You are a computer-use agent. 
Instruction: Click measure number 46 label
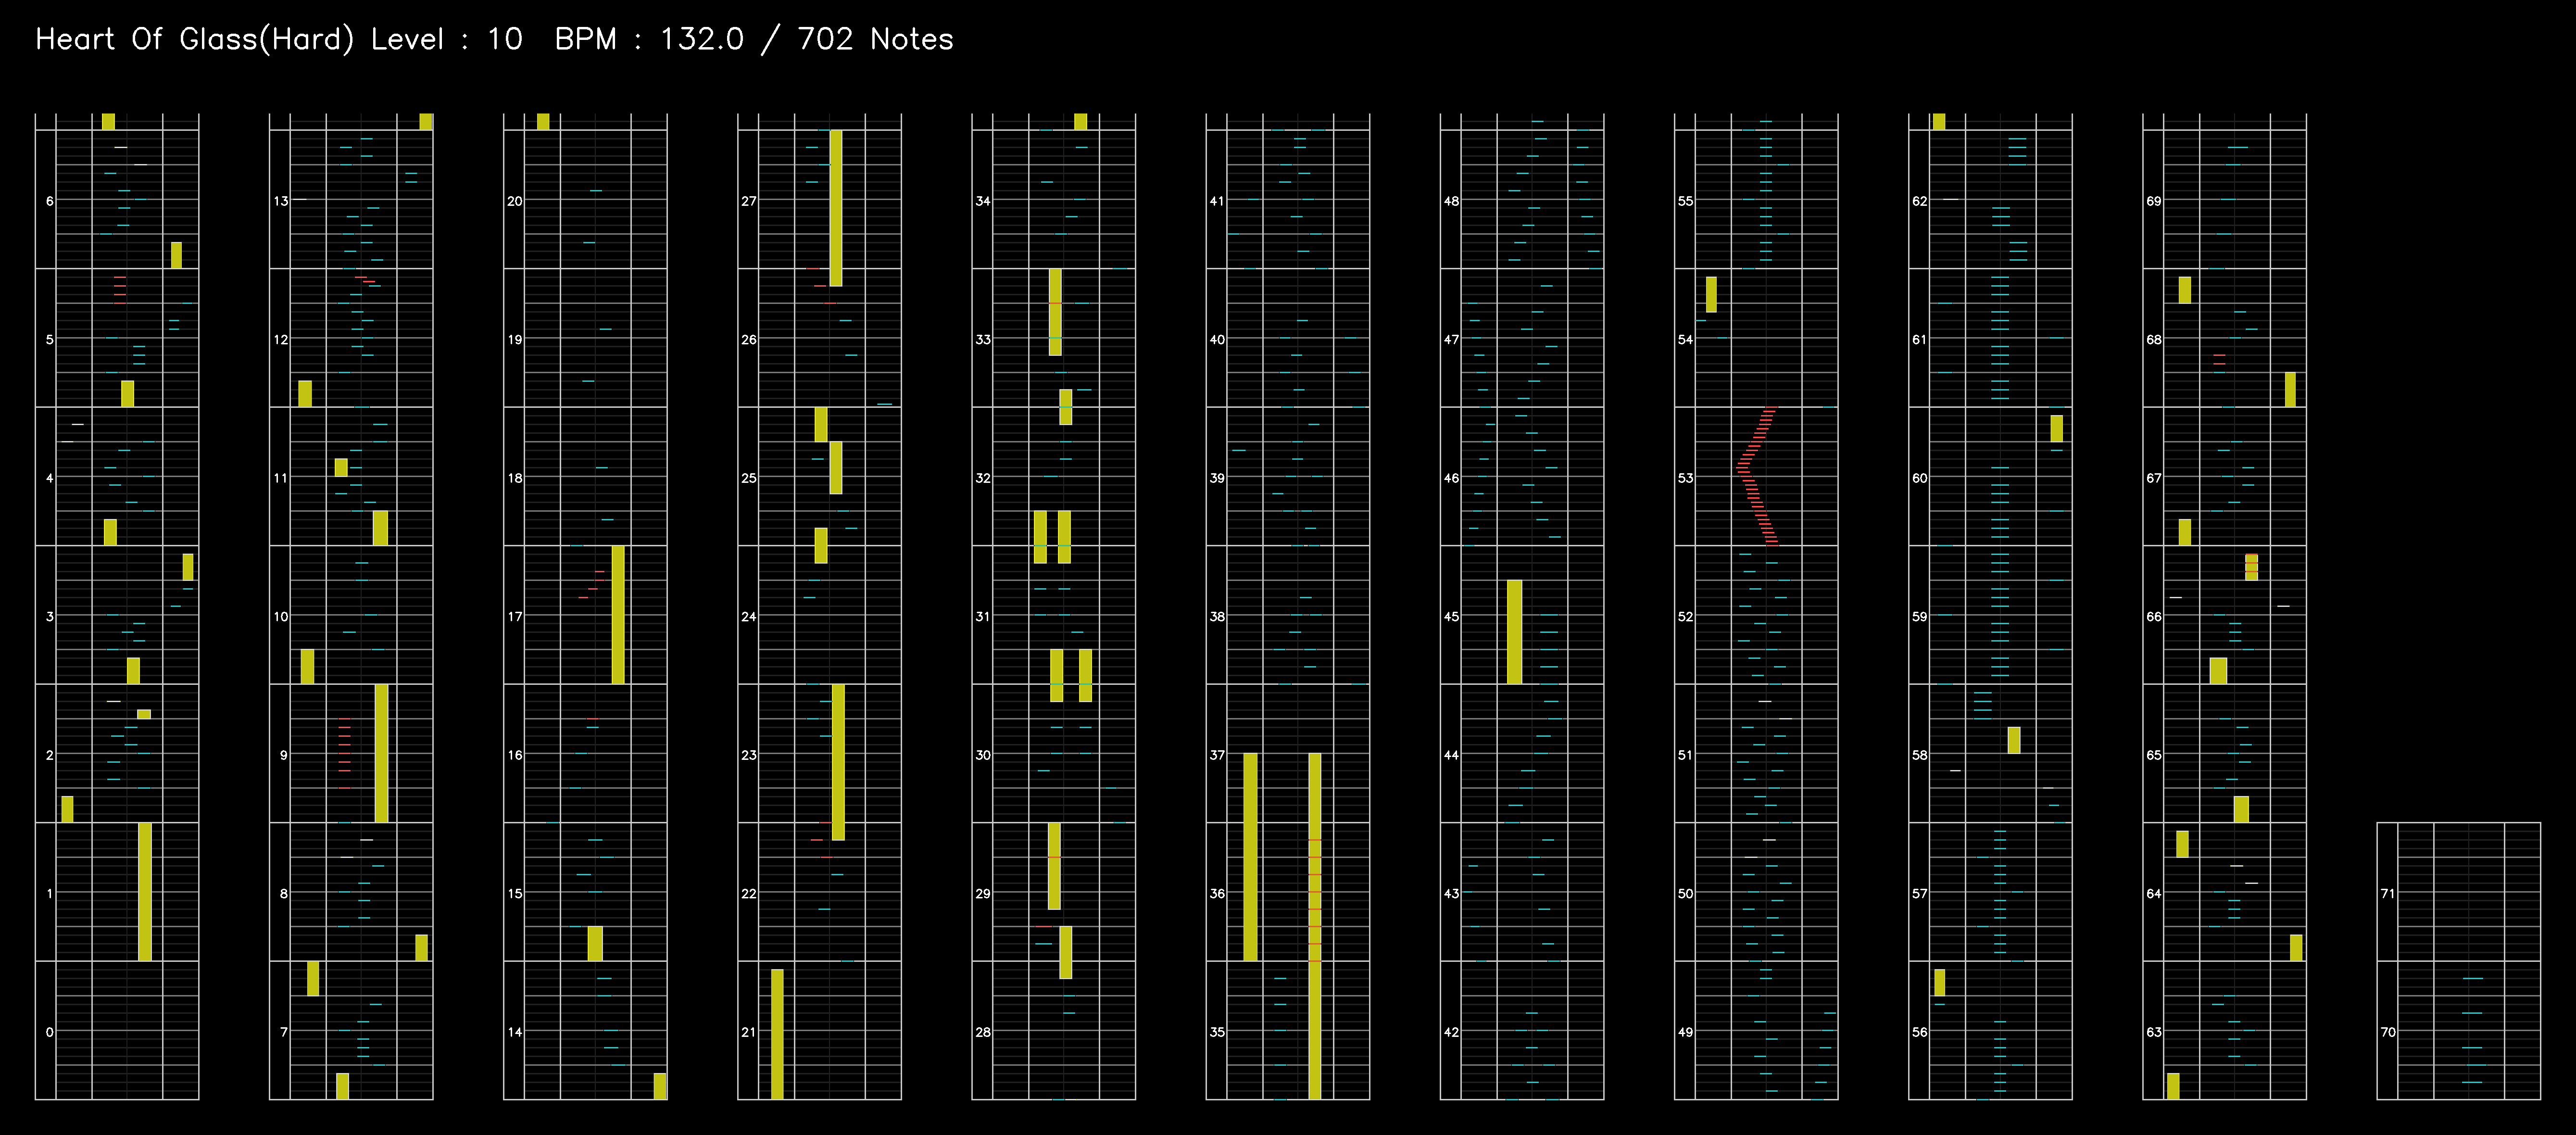(1451, 478)
